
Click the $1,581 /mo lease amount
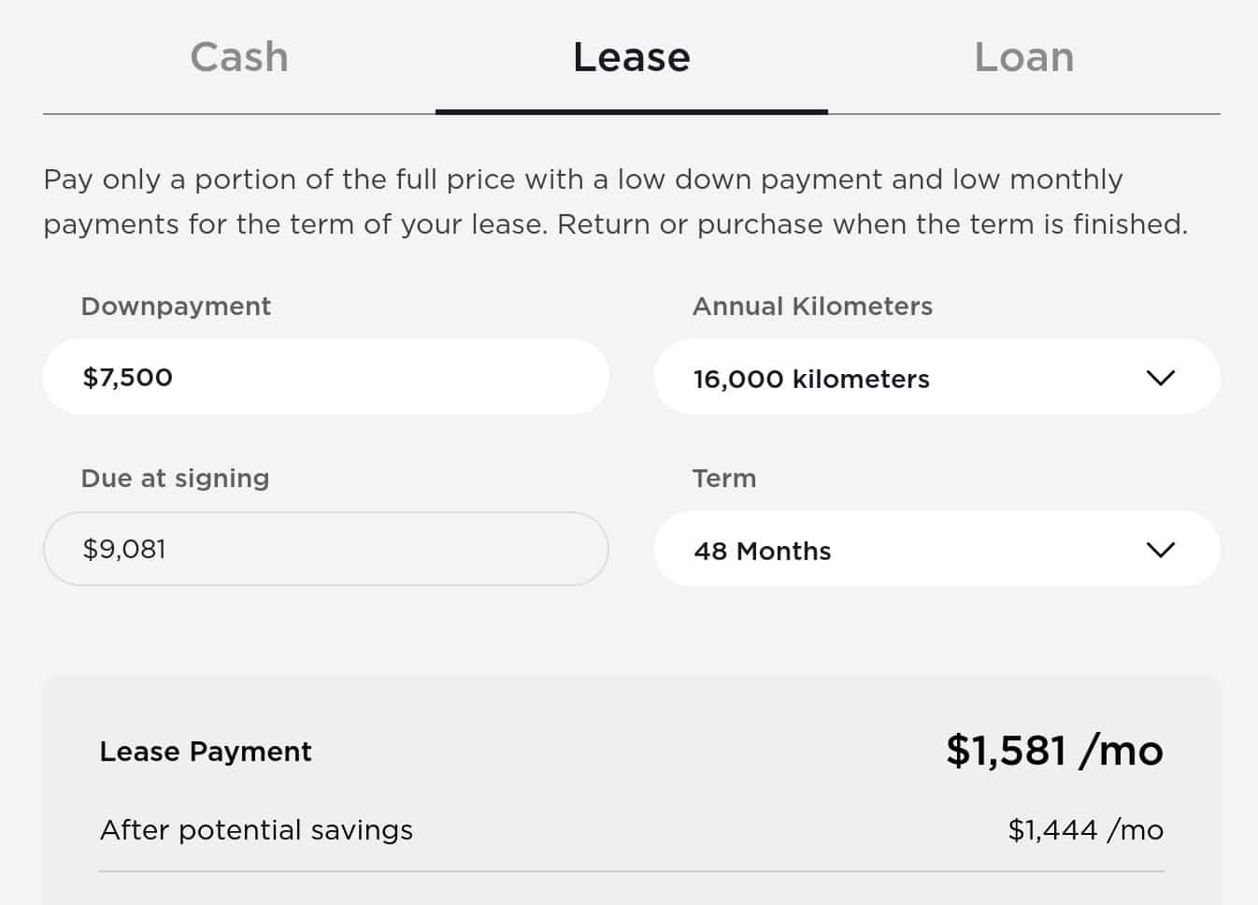point(1054,751)
